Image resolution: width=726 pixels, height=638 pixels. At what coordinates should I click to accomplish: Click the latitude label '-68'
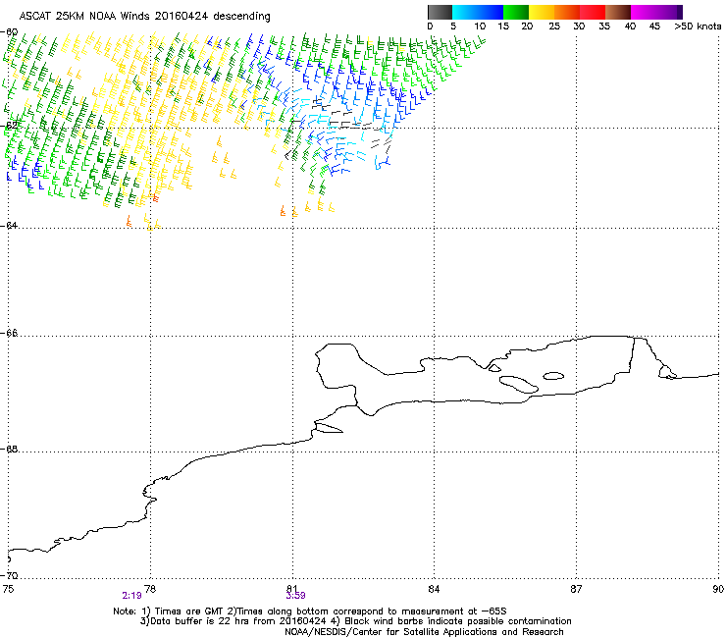(x=9, y=449)
